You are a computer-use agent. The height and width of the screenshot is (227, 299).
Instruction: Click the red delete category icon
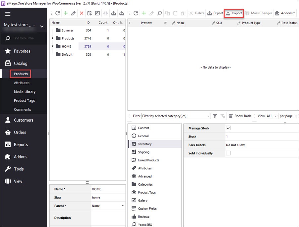(82, 13)
